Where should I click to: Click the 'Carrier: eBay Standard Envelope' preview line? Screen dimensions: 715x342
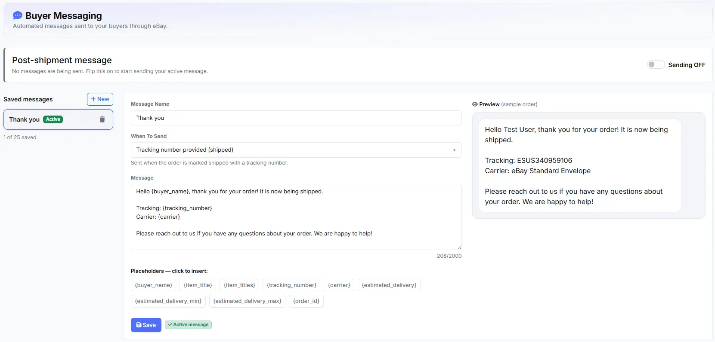point(538,171)
